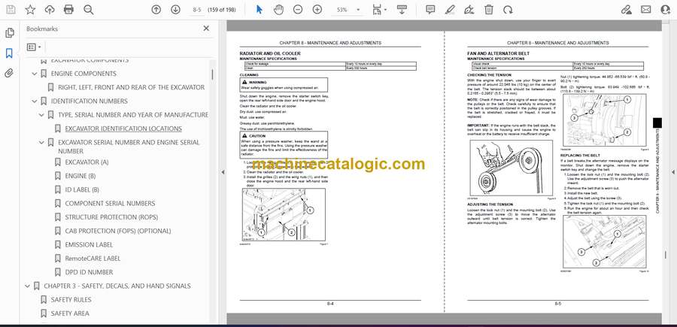The width and height of the screenshot is (677, 327).
Task: Open STRUCTURE PROTECTION (ROPS) bookmark
Action: click(111, 217)
